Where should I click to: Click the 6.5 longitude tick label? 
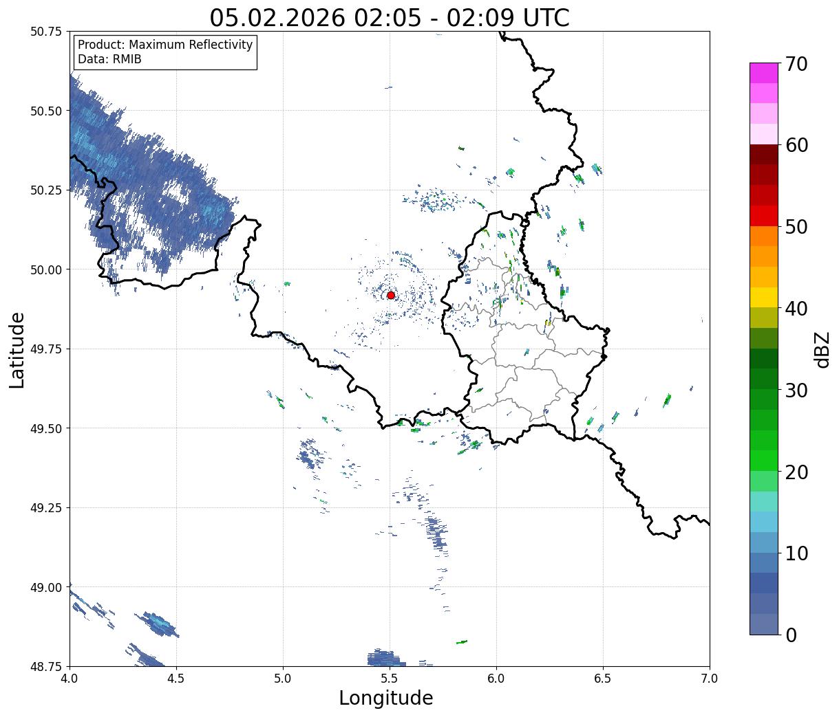coord(603,679)
